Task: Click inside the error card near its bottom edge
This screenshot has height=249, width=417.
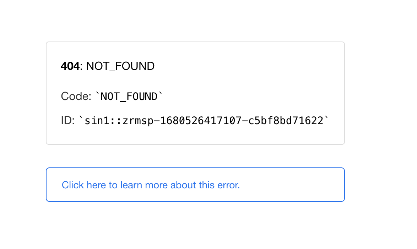Action: [195, 140]
